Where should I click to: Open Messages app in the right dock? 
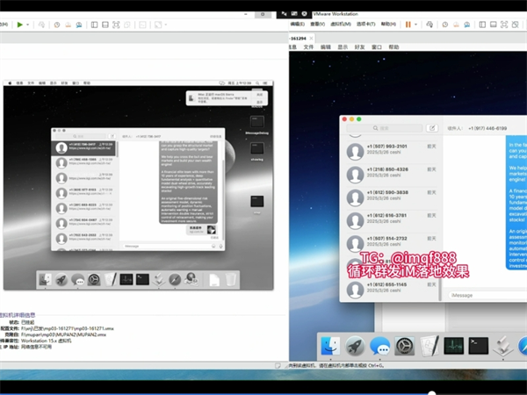(x=379, y=346)
